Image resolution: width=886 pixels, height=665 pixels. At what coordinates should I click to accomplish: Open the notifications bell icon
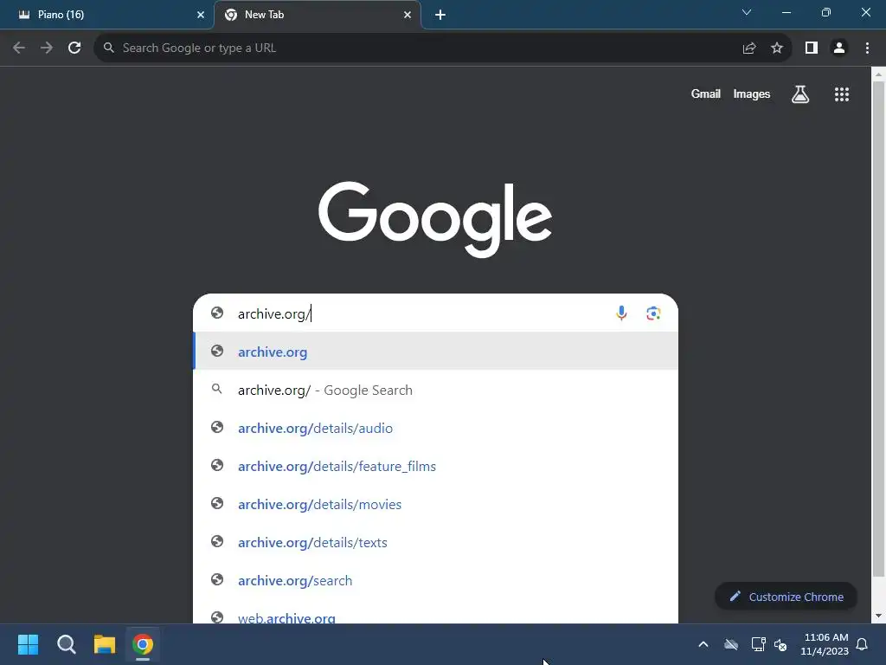point(863,644)
